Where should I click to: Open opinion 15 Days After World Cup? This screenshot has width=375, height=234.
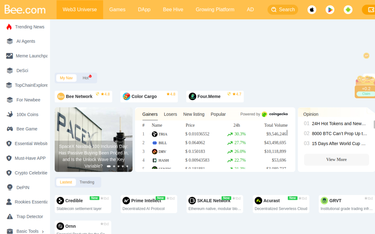coord(339,144)
